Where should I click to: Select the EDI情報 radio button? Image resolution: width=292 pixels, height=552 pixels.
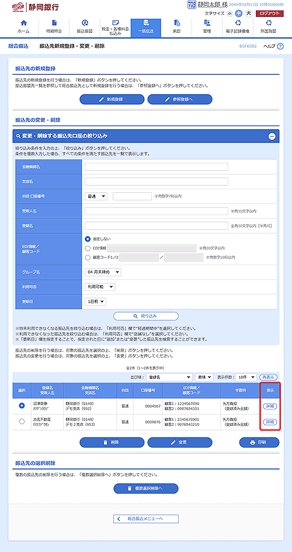(x=88, y=248)
